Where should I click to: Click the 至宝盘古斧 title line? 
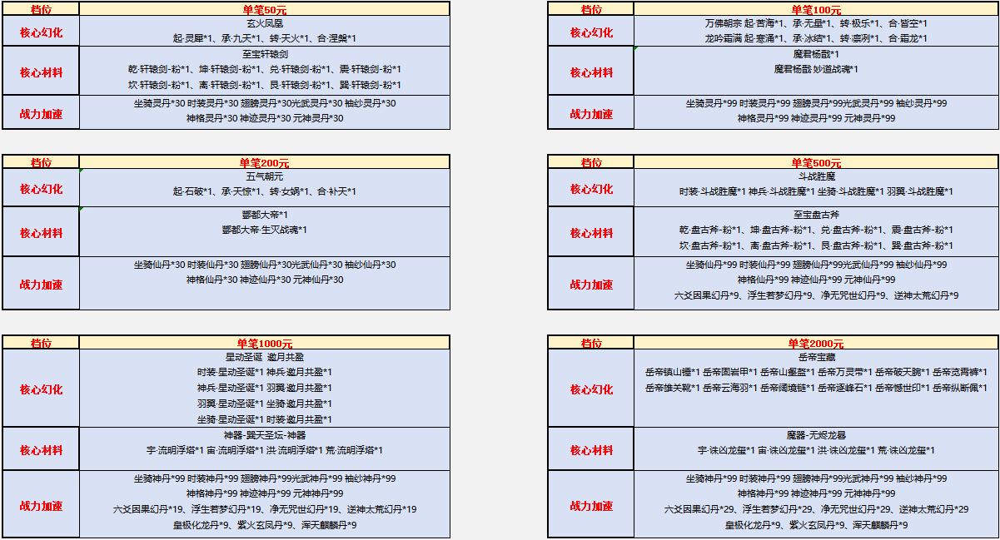point(816,215)
